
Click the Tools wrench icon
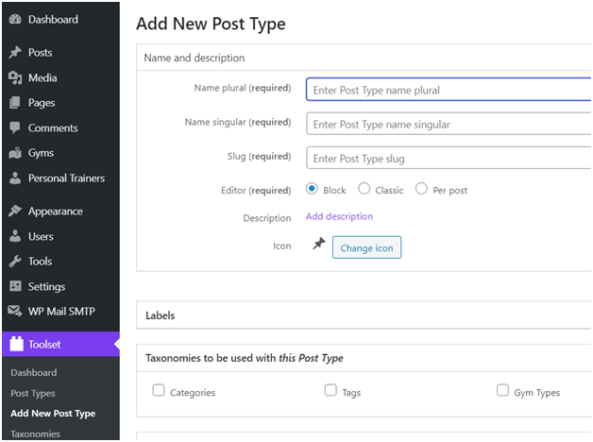tap(15, 262)
